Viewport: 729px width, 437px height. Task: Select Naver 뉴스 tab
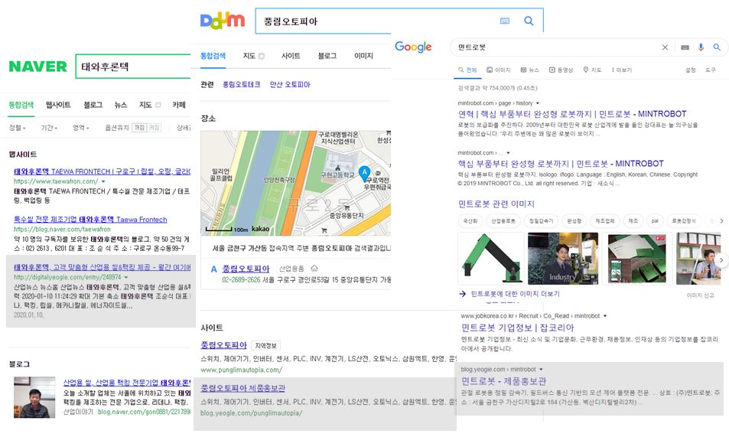tap(121, 105)
